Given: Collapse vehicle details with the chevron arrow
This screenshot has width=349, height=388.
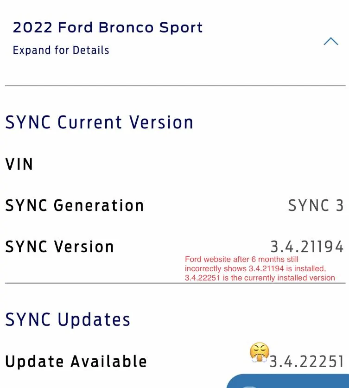Looking at the screenshot, I should (x=330, y=41).
